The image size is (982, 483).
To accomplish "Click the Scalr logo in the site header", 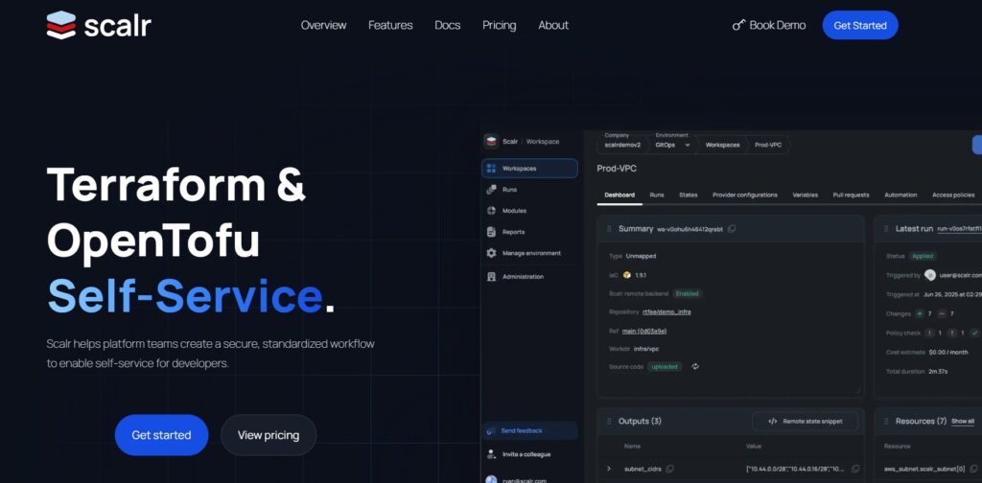I will tap(99, 25).
